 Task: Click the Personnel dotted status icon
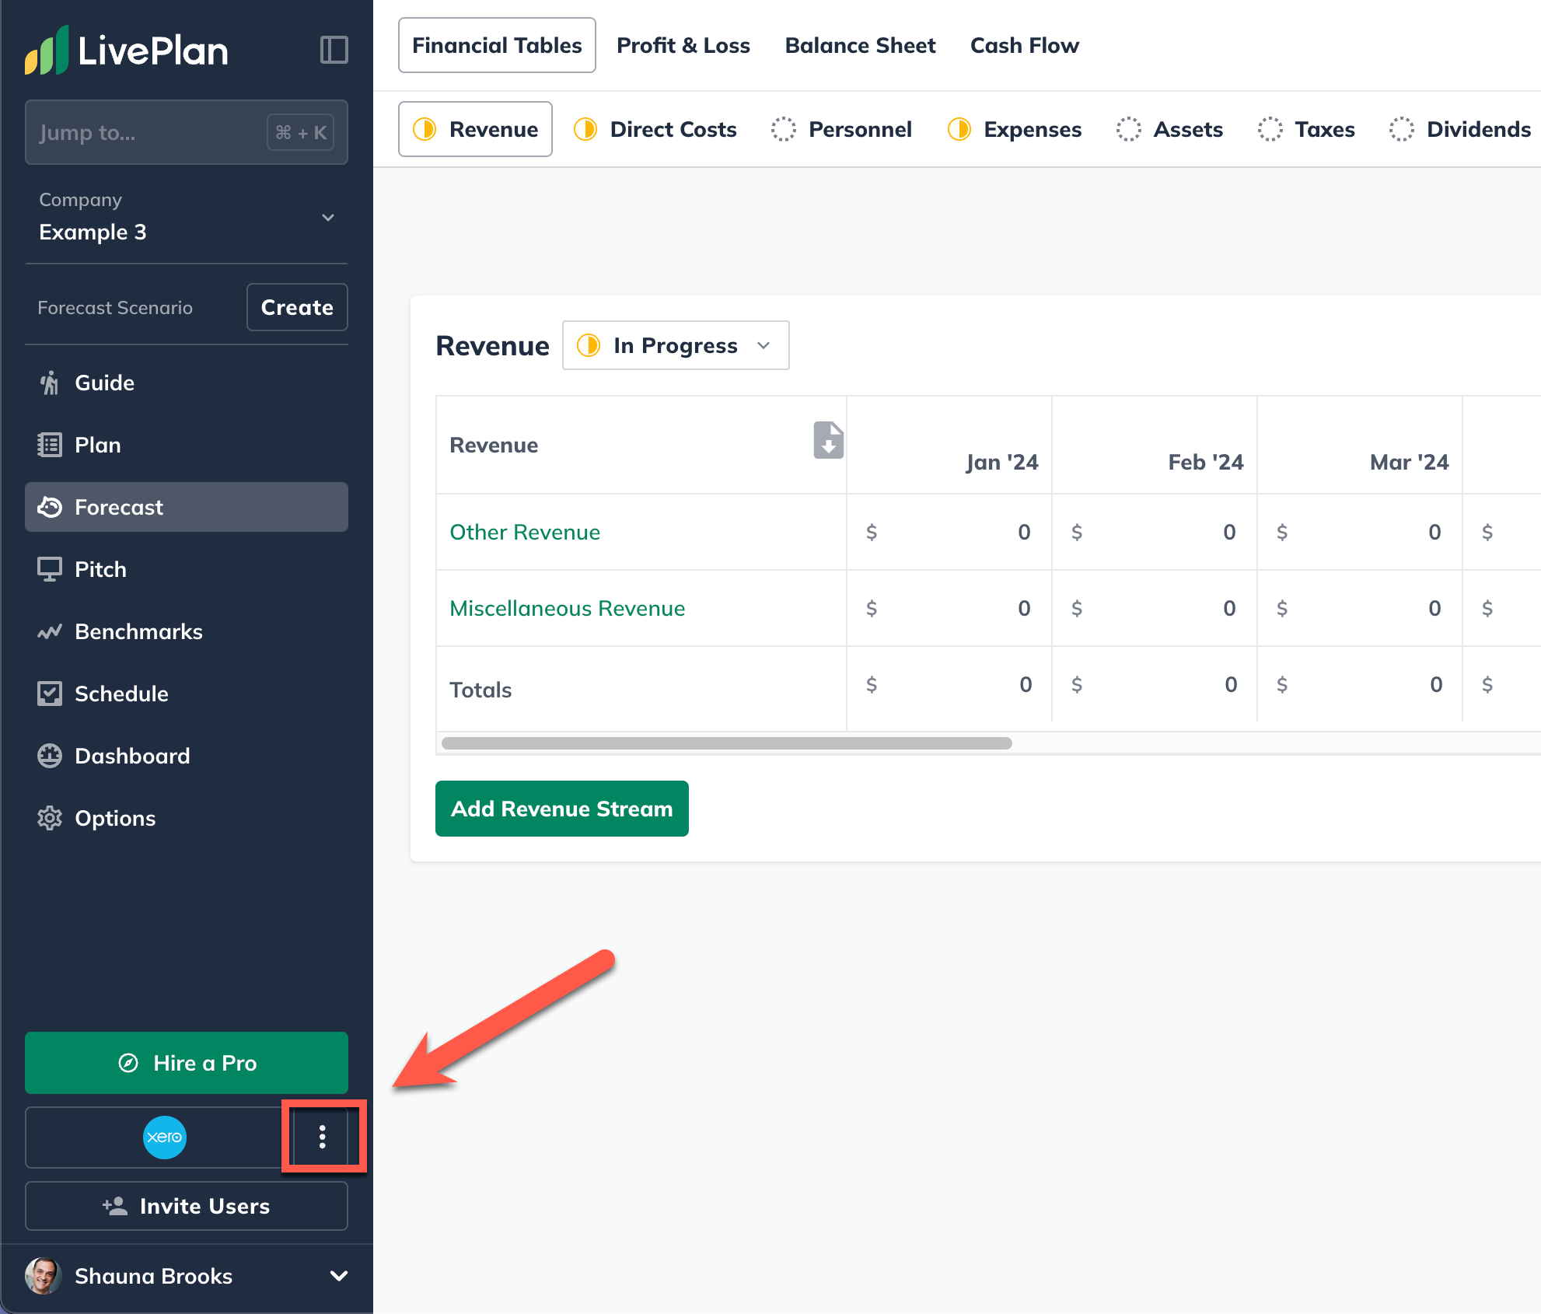(784, 129)
